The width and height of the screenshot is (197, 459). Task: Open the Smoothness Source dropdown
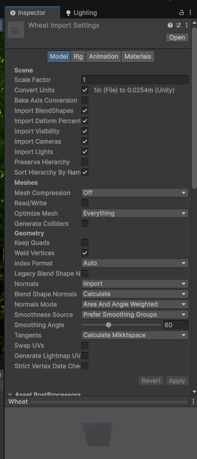pyautogui.click(x=135, y=315)
